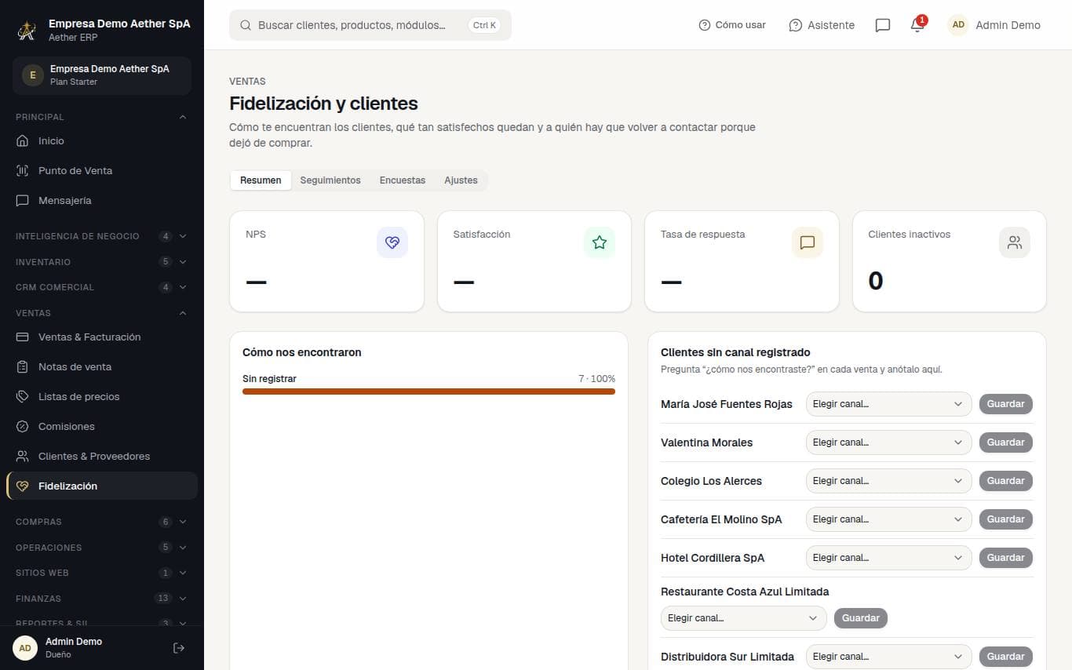Click the E company avatar badge
The height and width of the screenshot is (670, 1072).
click(32, 75)
